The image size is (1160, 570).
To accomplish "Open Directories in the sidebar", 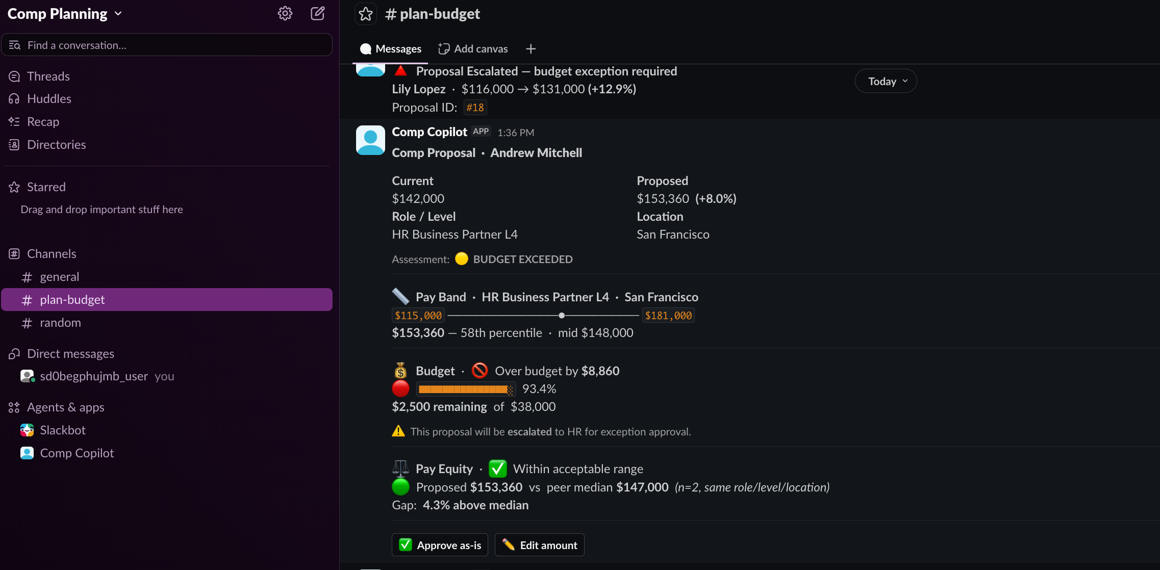I will 56,144.
